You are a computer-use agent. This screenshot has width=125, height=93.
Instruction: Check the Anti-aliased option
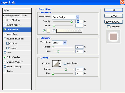pos(65,63)
